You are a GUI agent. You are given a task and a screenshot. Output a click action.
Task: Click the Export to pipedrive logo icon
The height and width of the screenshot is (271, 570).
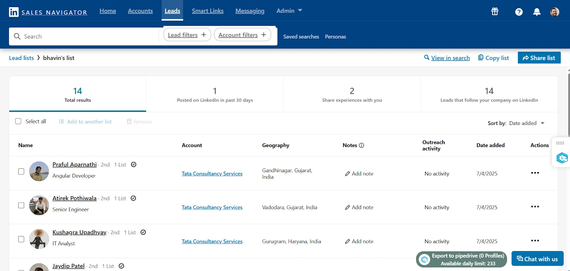pyautogui.click(x=424, y=260)
